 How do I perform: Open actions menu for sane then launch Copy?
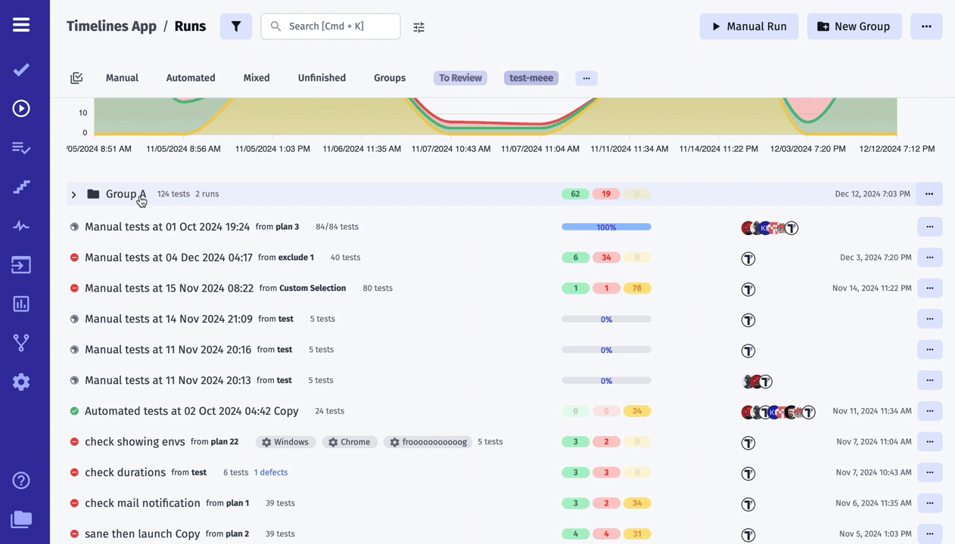pos(930,533)
